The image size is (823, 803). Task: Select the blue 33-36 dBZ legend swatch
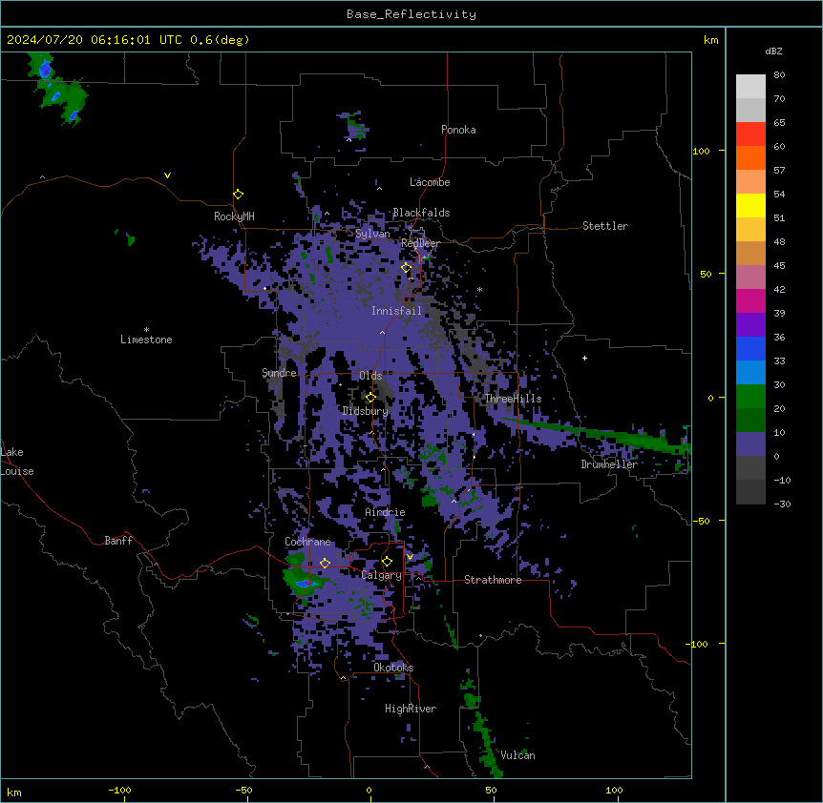point(750,348)
